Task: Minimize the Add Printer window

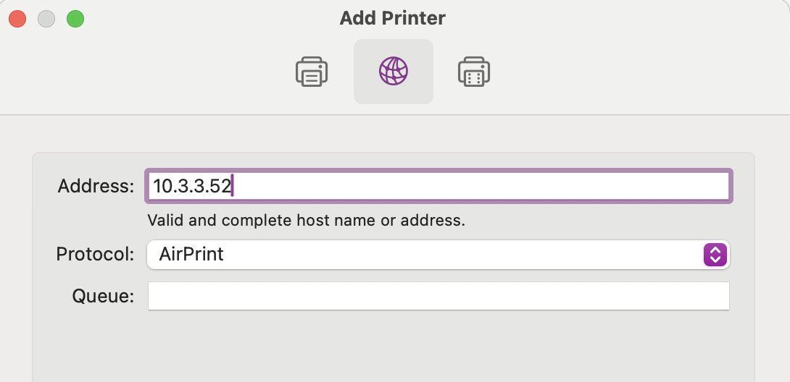Action: point(46,19)
